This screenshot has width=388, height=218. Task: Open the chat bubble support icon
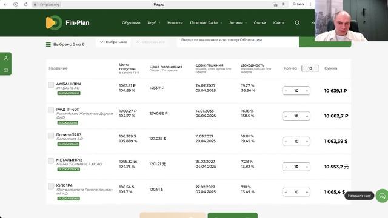point(382,196)
